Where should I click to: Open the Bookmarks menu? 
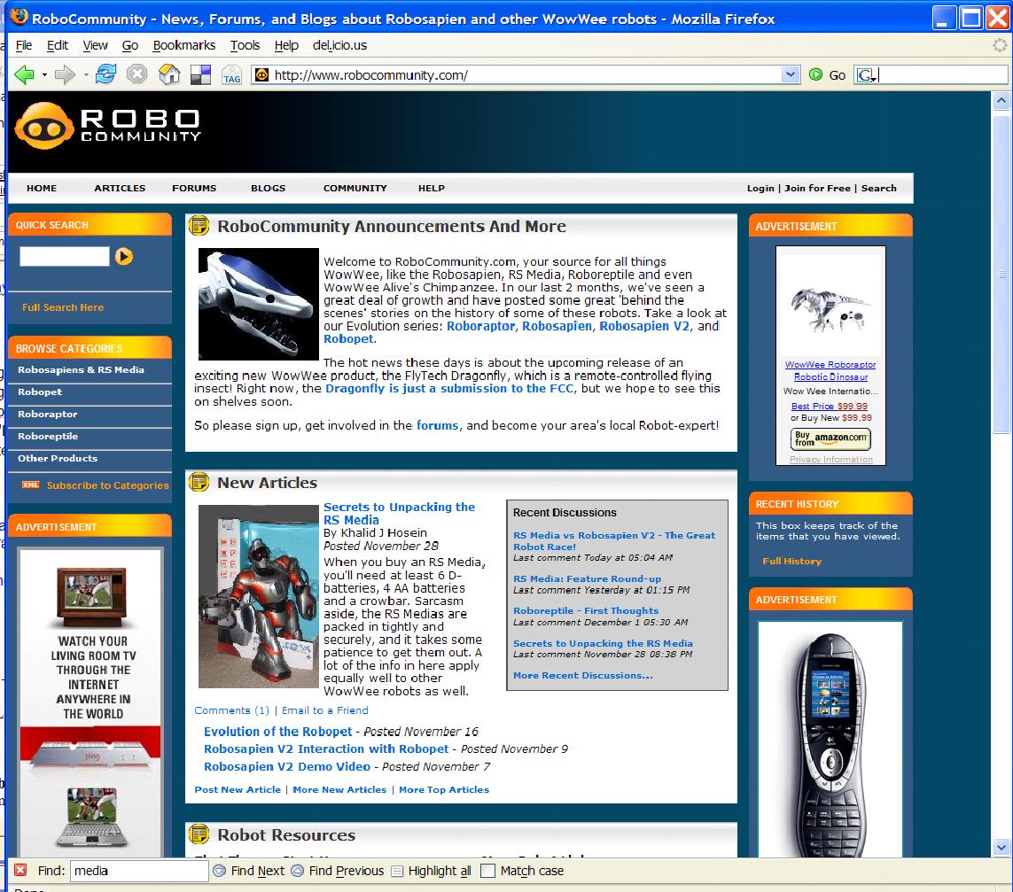coord(184,45)
